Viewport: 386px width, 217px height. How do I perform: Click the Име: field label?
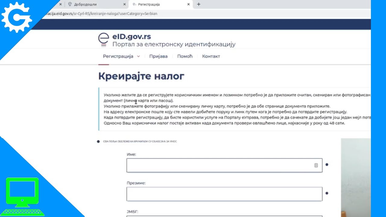pos(131,154)
